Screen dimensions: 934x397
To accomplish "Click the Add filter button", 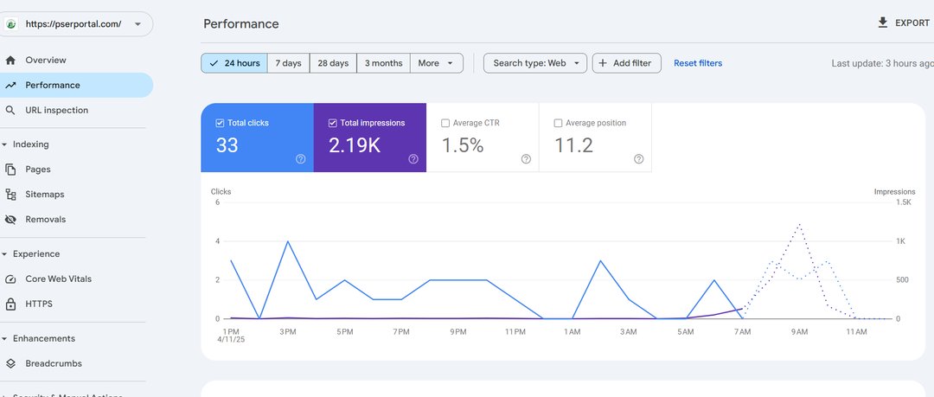I will click(626, 63).
